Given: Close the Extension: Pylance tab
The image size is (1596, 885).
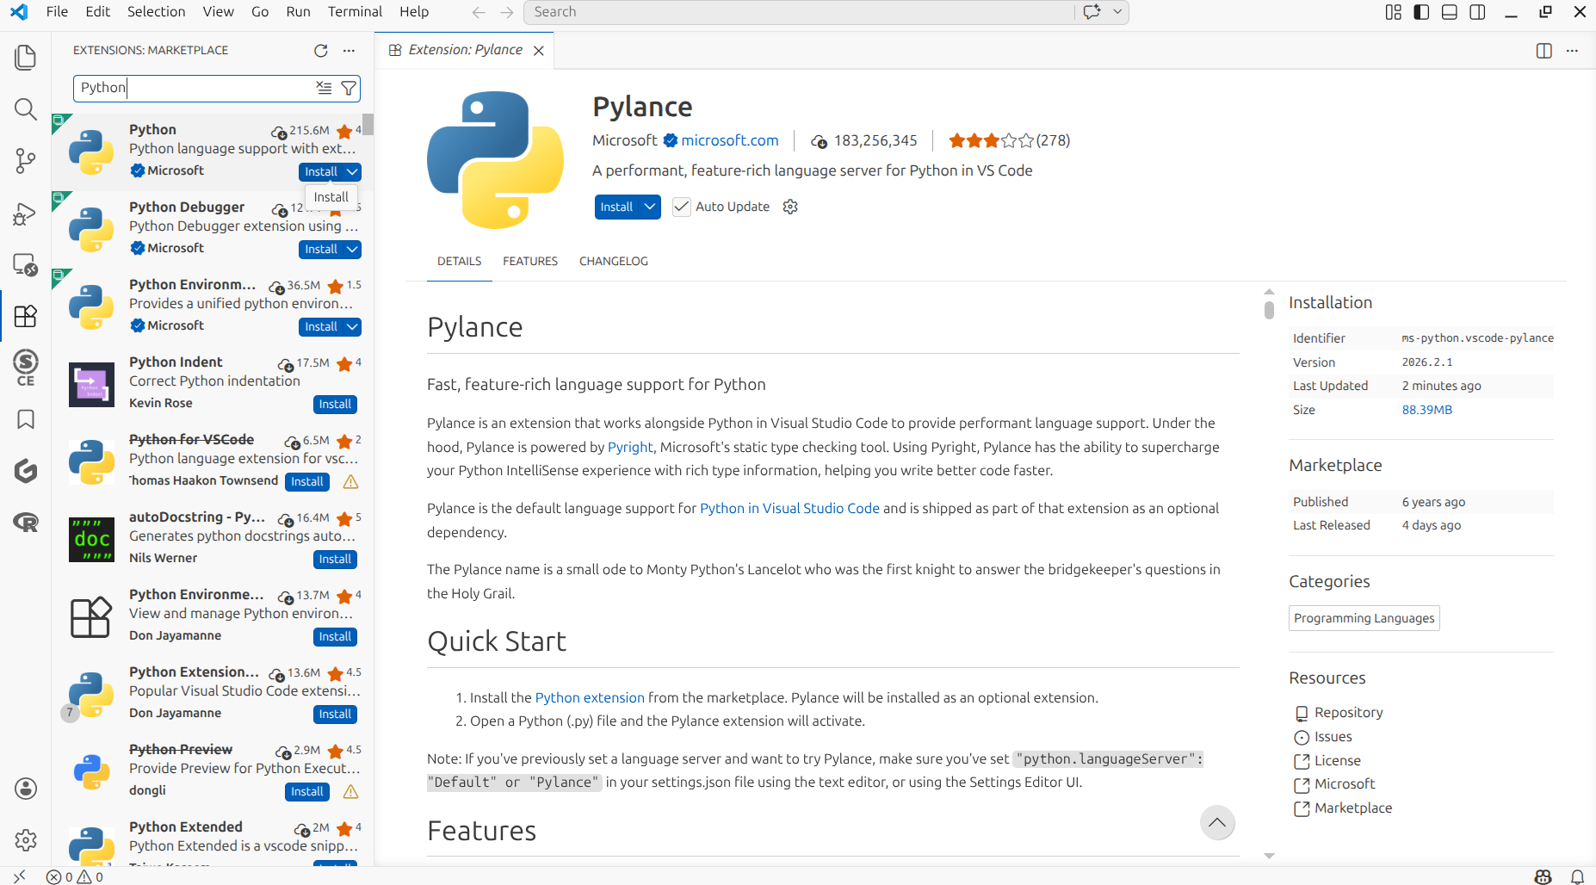Looking at the screenshot, I should 539,51.
